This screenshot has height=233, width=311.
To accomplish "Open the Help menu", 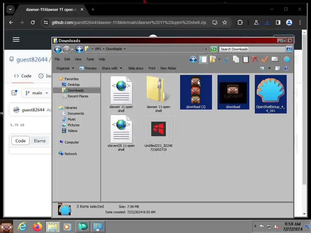I will (x=102, y=59).
